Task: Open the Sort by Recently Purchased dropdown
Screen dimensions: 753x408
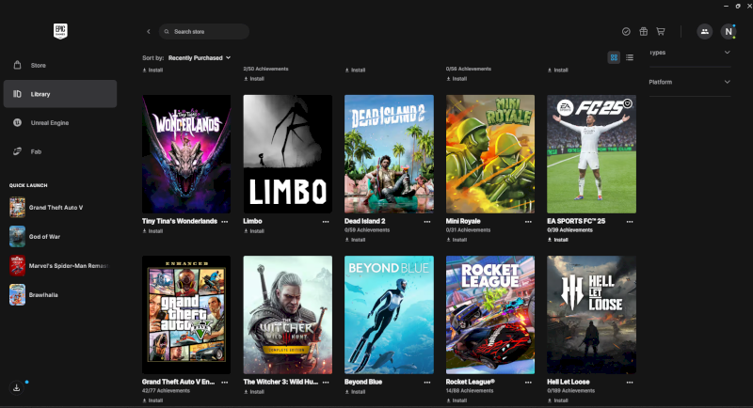Action: (x=200, y=58)
